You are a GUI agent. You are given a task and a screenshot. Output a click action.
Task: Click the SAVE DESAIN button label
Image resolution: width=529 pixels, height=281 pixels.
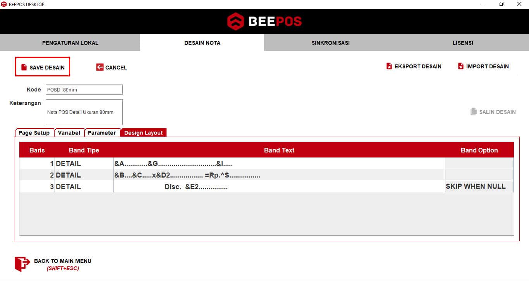[47, 68]
